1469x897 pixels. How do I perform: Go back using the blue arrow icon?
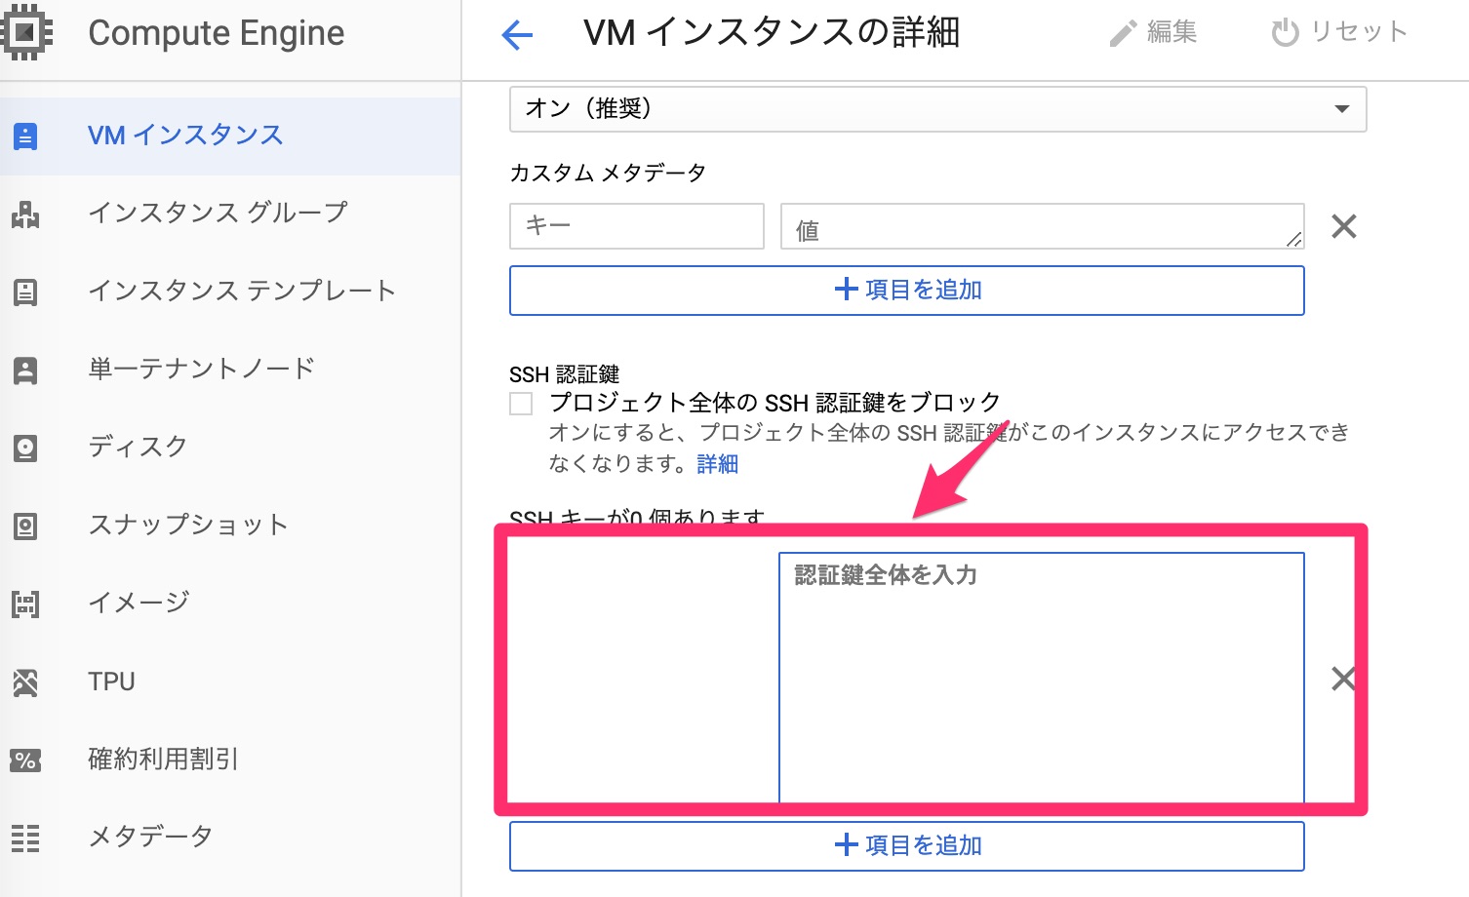517,36
